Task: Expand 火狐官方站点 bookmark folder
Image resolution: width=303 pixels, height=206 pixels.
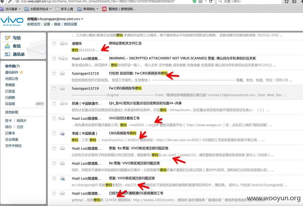Action: [x=38, y=9]
